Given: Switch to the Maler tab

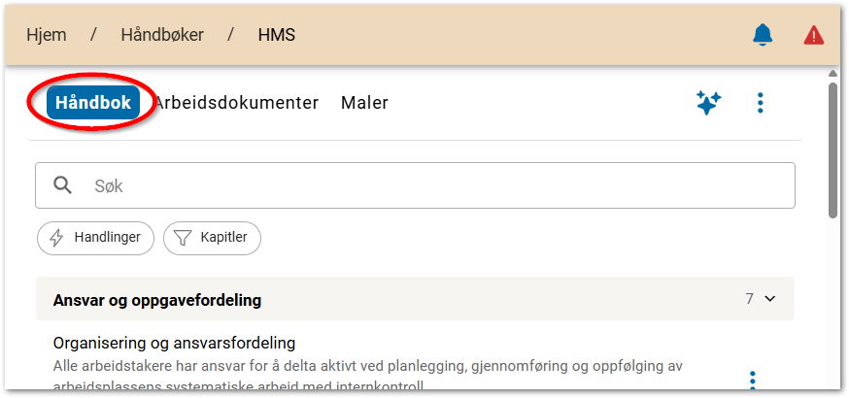Looking at the screenshot, I should (x=364, y=103).
